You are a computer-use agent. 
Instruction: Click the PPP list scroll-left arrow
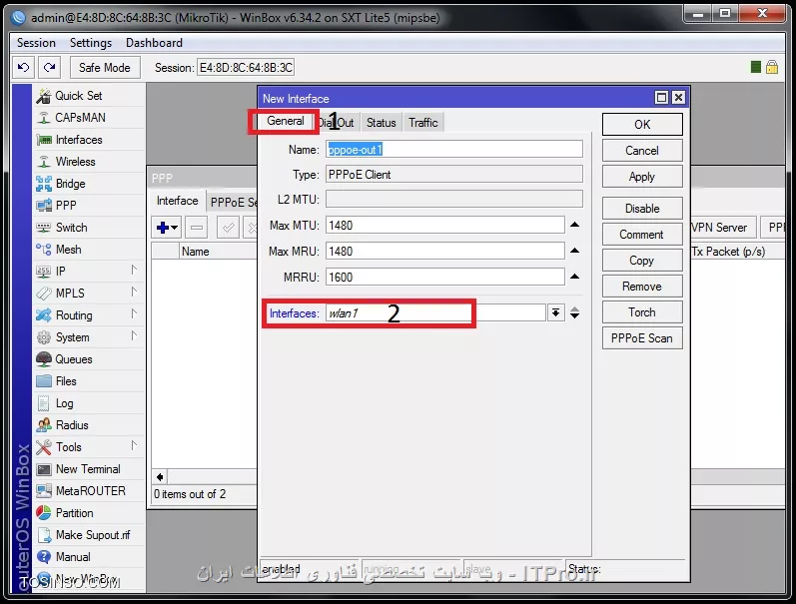(160, 476)
